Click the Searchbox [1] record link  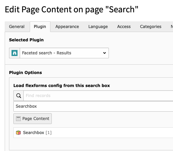click(37, 133)
